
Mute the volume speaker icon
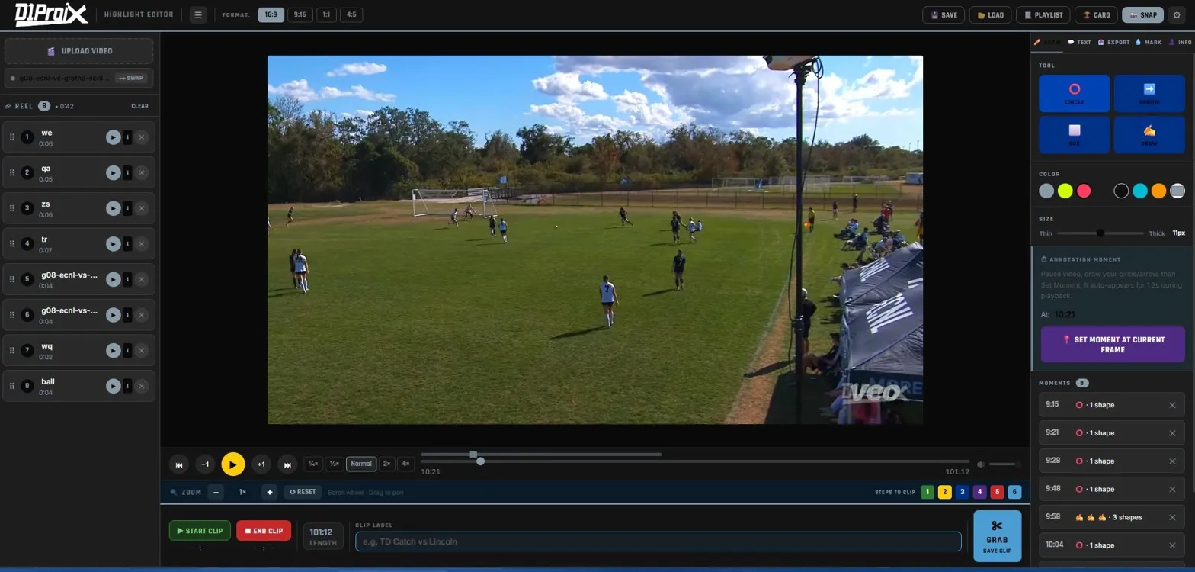click(x=982, y=464)
